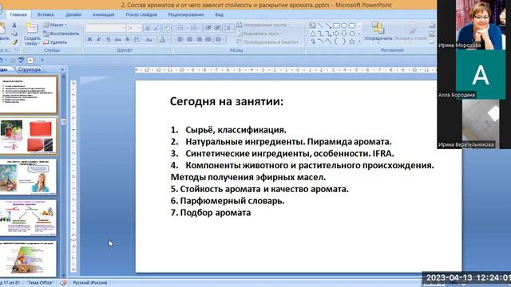Justify the text alignment
The width and height of the screenshot is (511, 287).
(208, 40)
